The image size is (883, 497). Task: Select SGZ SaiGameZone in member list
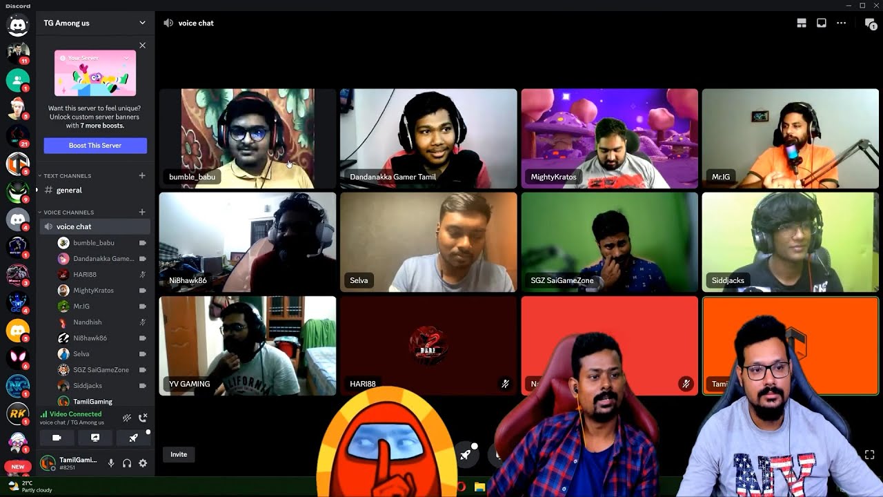[x=102, y=370]
